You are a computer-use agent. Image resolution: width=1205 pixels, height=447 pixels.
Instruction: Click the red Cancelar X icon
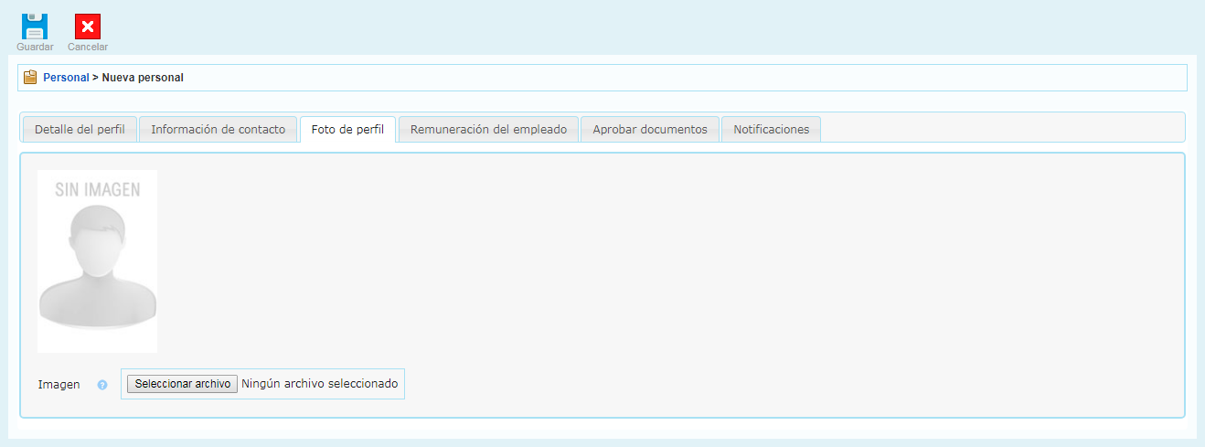point(88,27)
